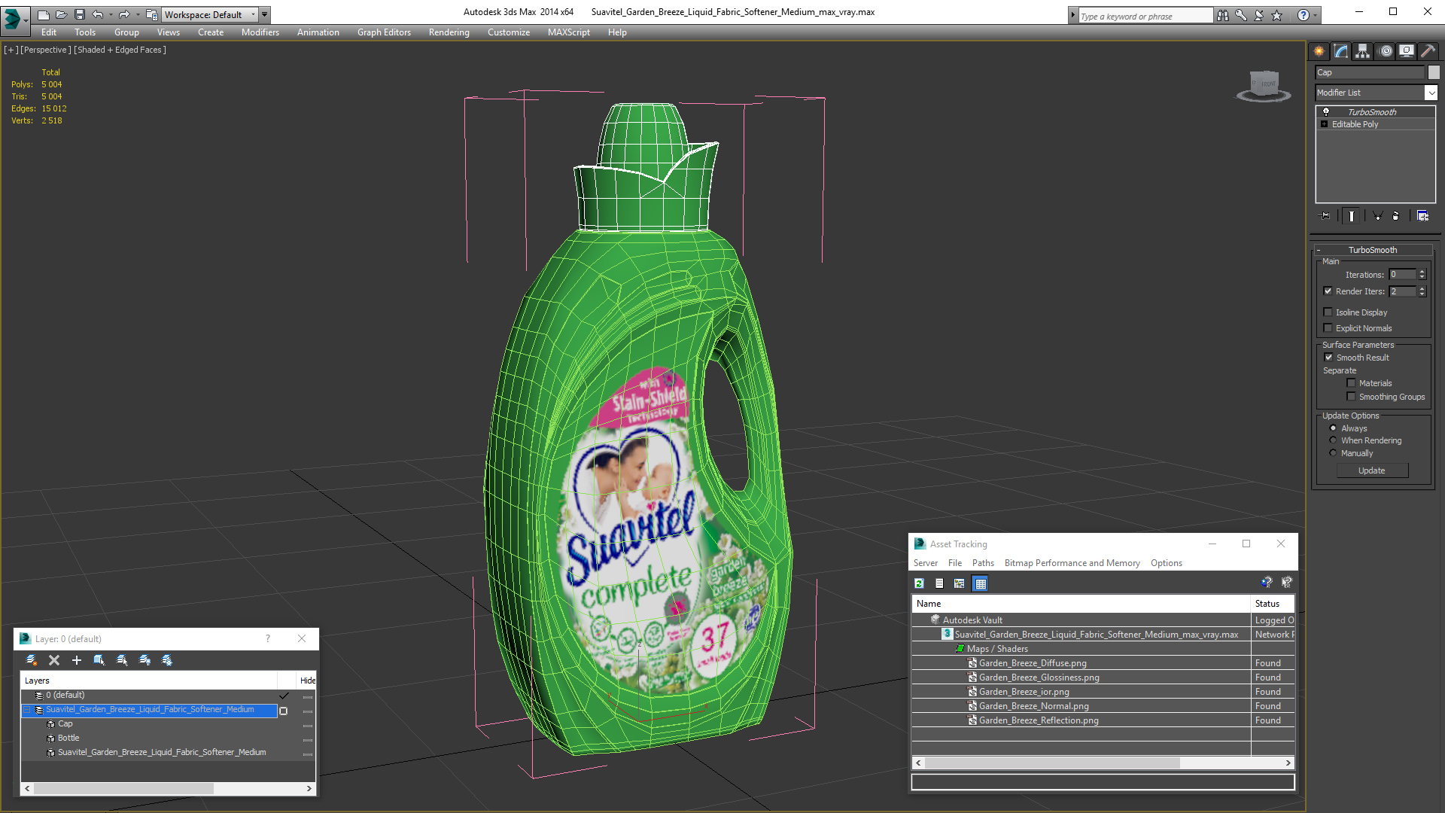Select When Rendering update option
This screenshot has width=1445, height=813.
(x=1333, y=440)
